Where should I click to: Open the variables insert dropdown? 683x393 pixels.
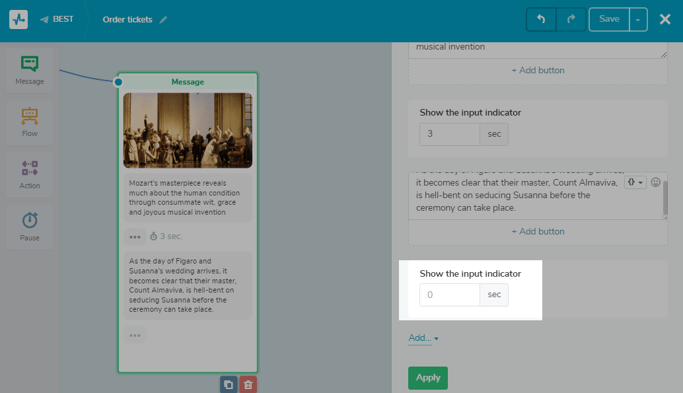click(635, 182)
